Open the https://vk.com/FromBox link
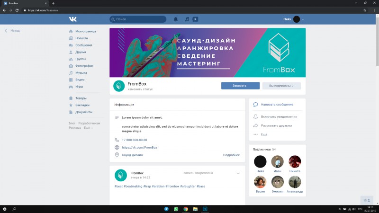 click(x=139, y=147)
